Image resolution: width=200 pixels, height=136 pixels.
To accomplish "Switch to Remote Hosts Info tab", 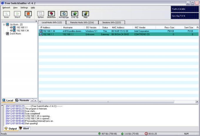I will (x=82, y=22).
